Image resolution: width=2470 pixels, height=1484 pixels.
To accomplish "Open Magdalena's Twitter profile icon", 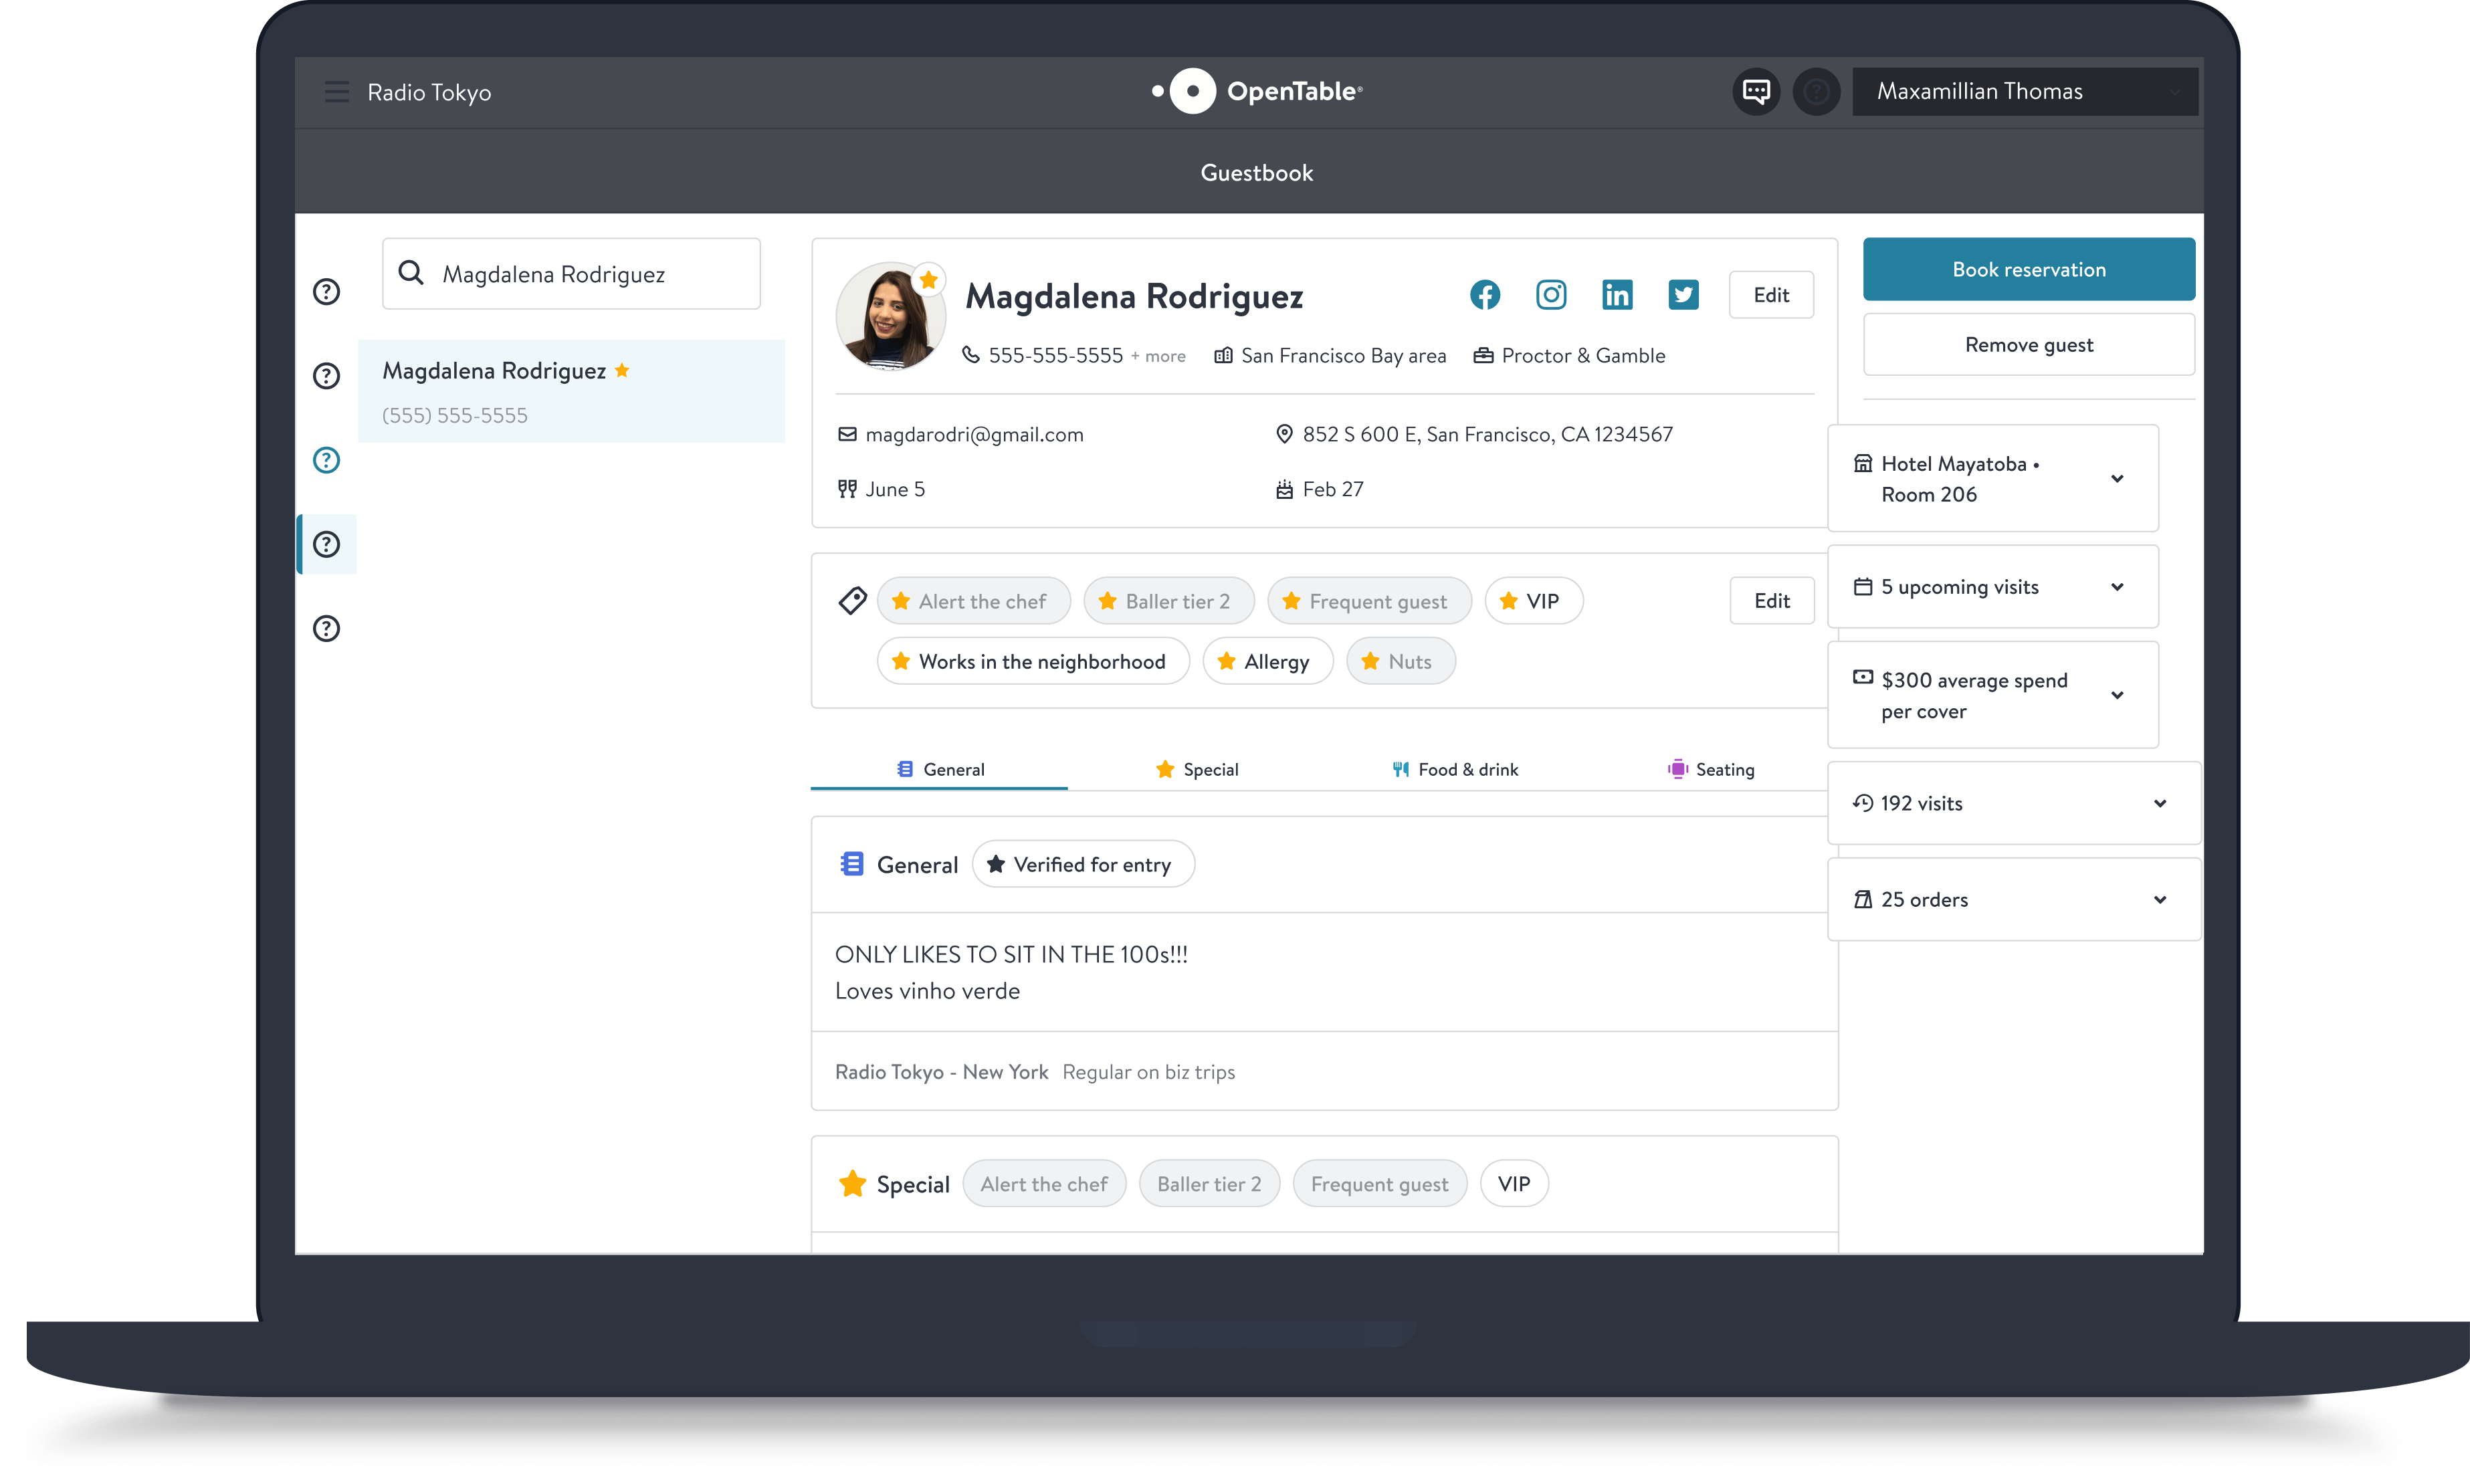I will coord(1683,294).
